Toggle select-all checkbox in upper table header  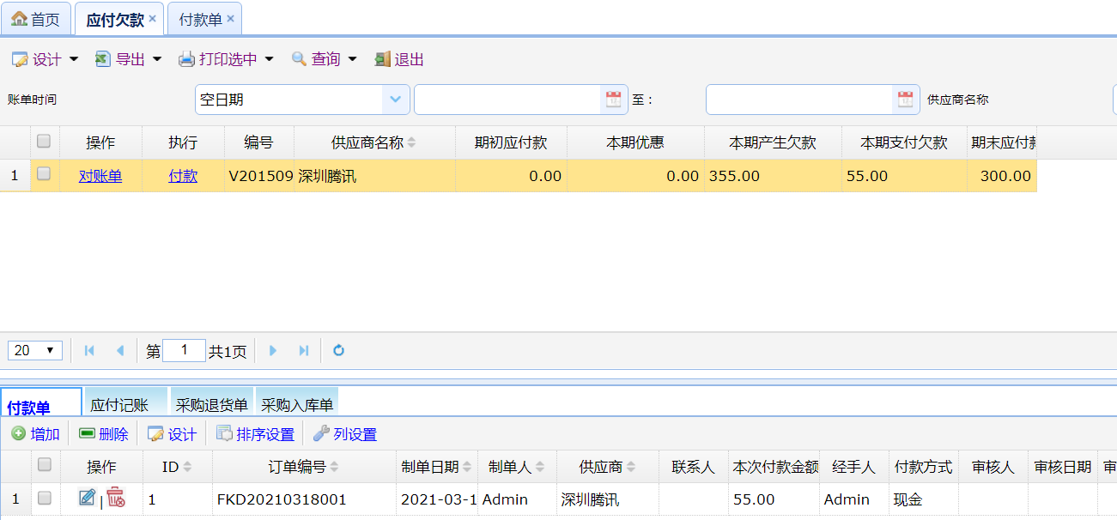pos(44,141)
